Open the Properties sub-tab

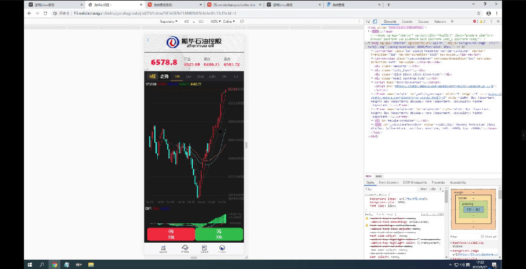click(438, 182)
